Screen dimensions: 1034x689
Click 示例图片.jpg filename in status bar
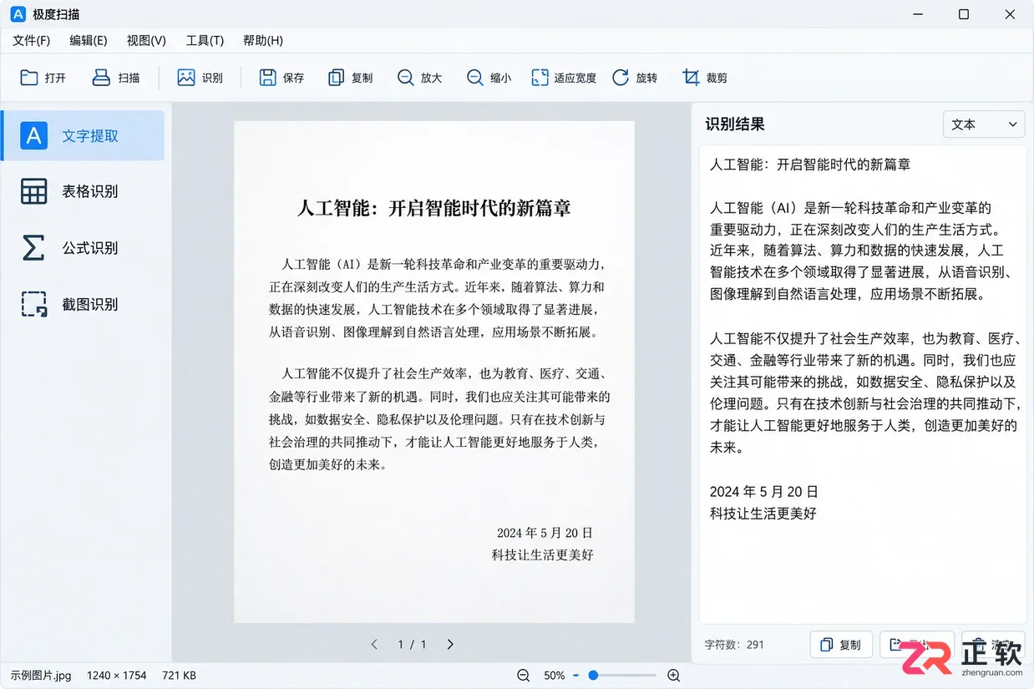point(41,675)
